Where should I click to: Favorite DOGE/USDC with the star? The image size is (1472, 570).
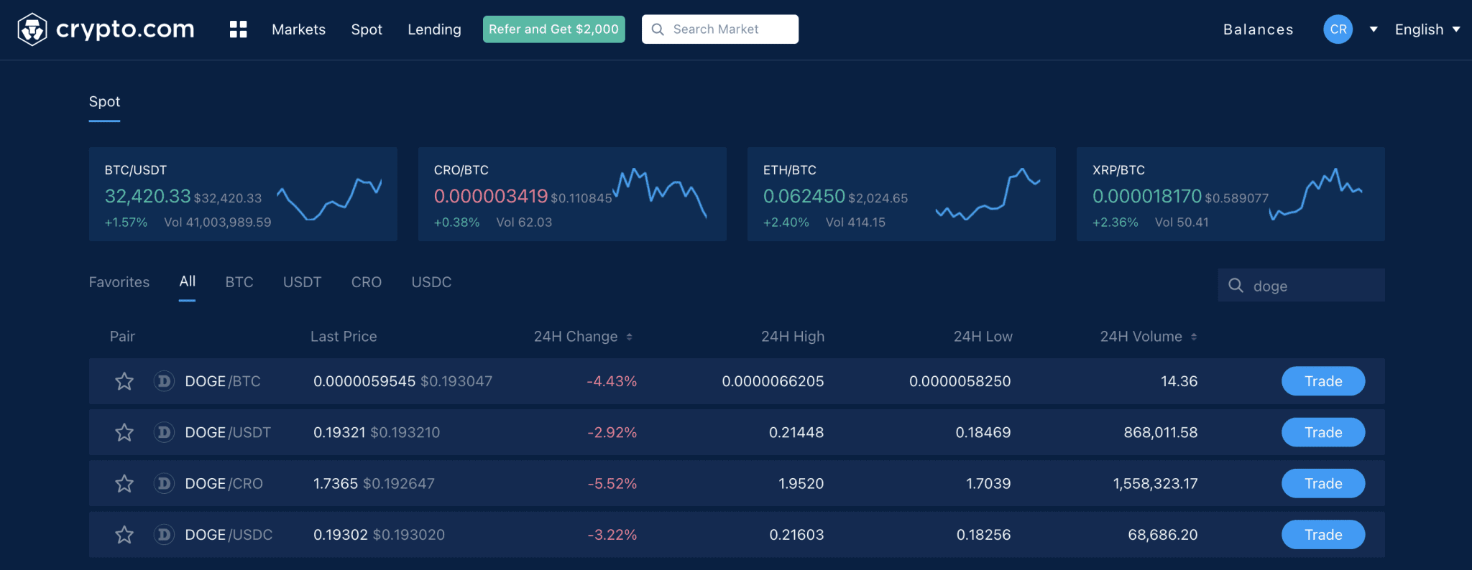[124, 535]
